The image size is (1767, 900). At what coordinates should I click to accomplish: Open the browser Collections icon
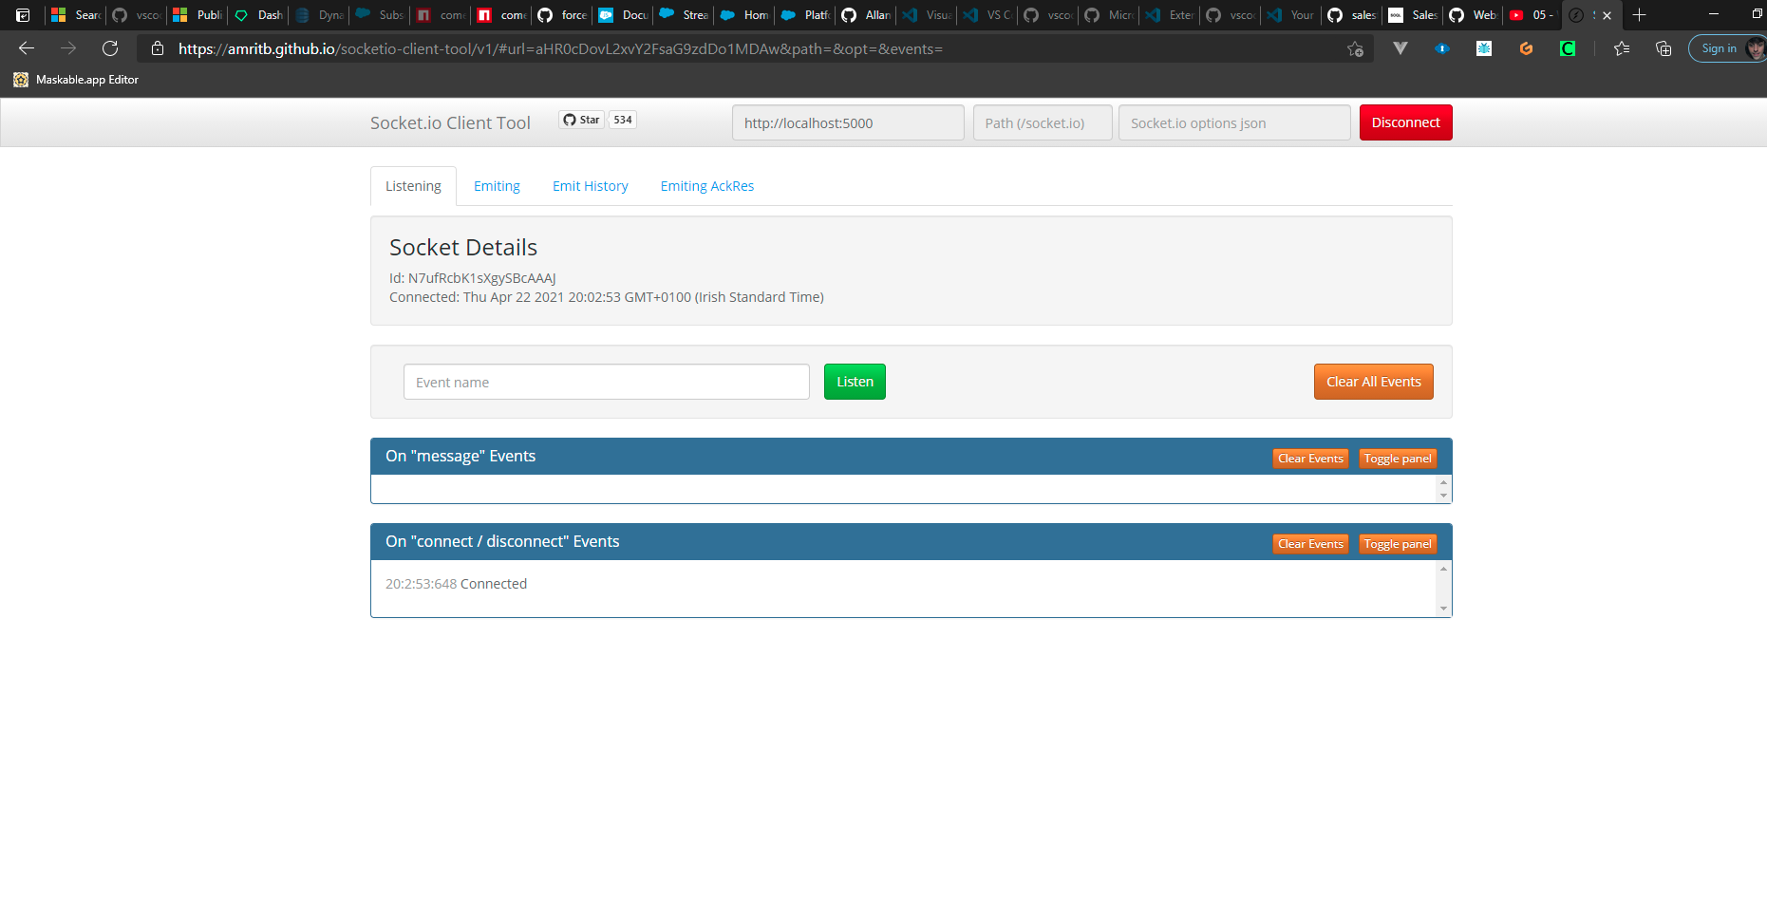[x=1663, y=48]
